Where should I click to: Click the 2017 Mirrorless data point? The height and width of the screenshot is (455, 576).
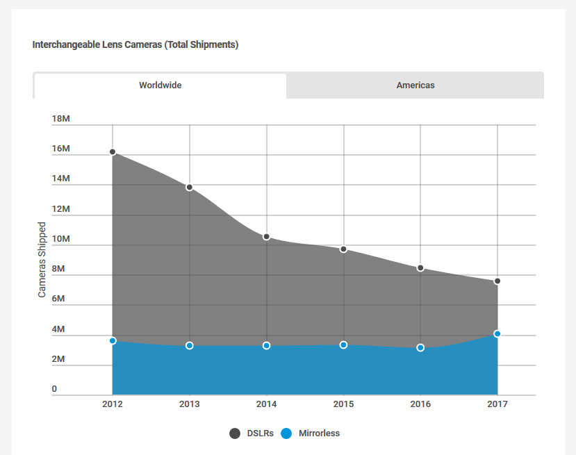pos(497,334)
